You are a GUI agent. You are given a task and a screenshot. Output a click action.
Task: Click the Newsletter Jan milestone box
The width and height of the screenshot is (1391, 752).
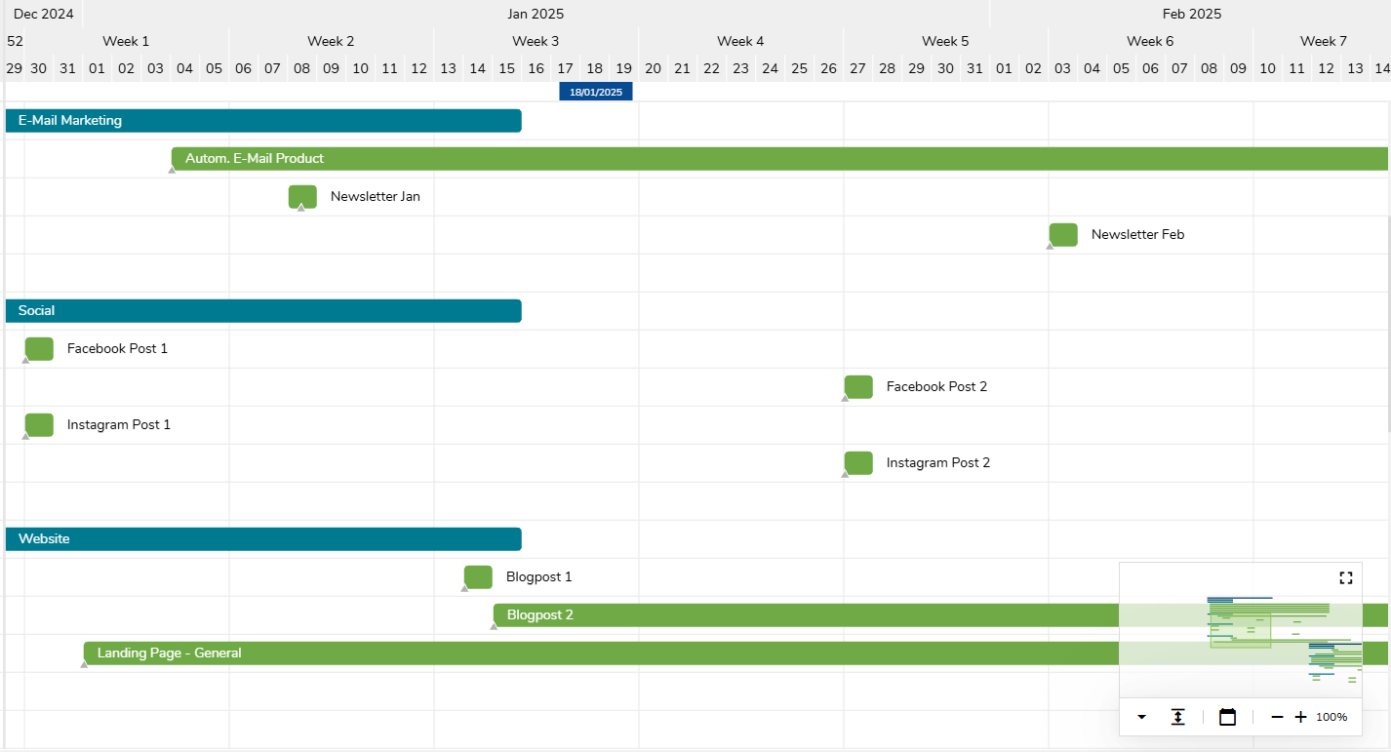coord(302,197)
